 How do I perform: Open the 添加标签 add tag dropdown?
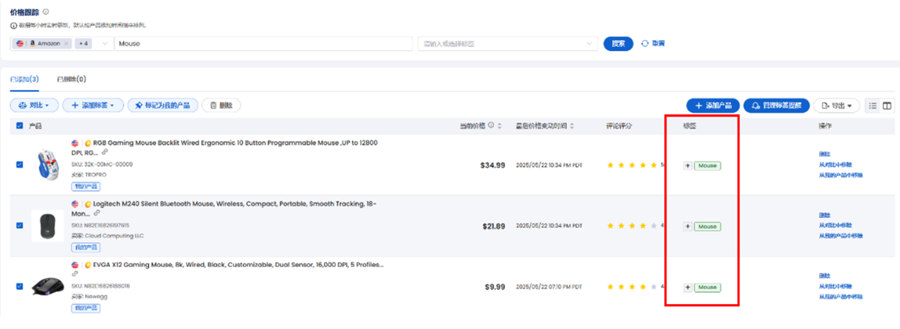pyautogui.click(x=93, y=105)
